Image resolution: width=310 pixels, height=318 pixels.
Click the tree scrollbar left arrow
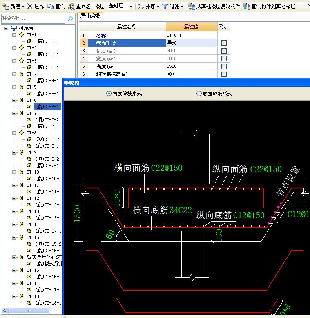pyautogui.click(x=5, y=310)
